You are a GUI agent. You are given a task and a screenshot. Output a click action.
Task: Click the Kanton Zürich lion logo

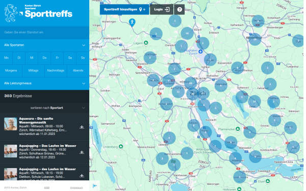click(11, 13)
